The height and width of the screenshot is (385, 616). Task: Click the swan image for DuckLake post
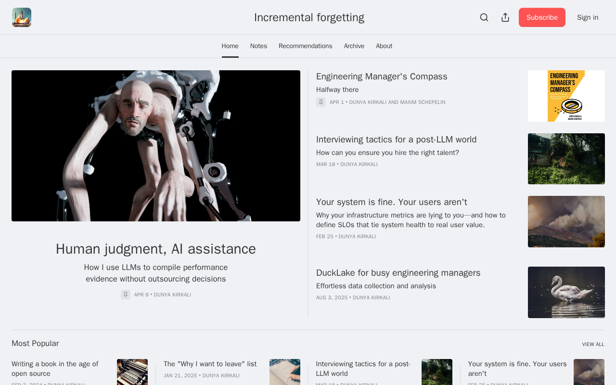566,292
